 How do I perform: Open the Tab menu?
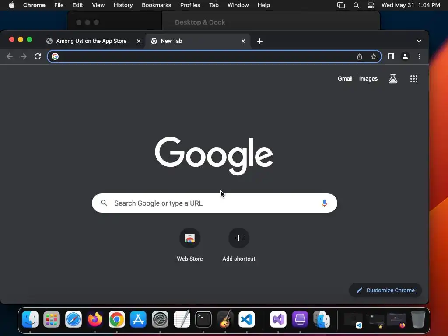pos(213,5)
